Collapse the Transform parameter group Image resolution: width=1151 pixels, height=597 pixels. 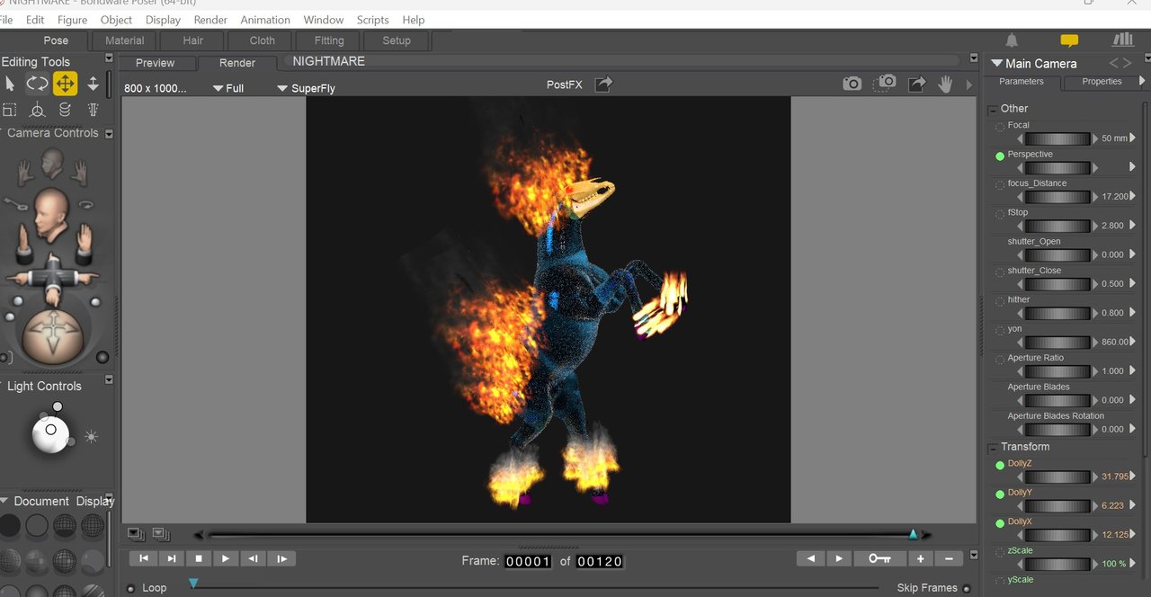(994, 447)
